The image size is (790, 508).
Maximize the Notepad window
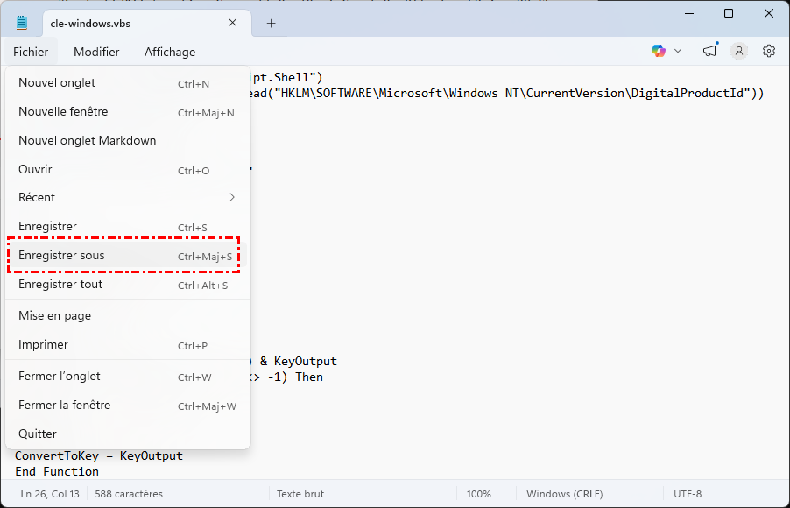click(x=729, y=13)
